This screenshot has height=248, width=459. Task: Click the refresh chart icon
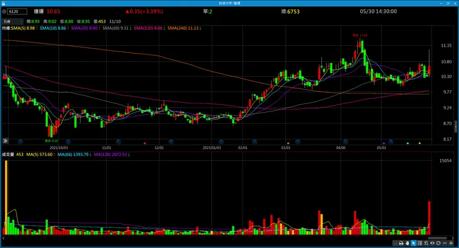[x=438, y=243]
